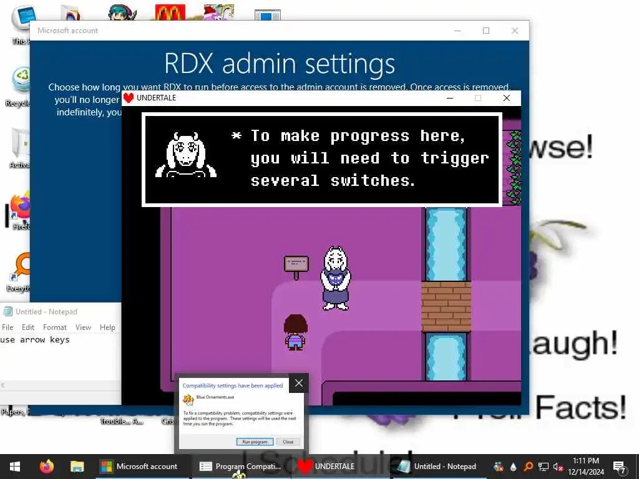Viewport: 639px width, 479px height.
Task: Open Notepad Help menu
Action: coord(107,327)
